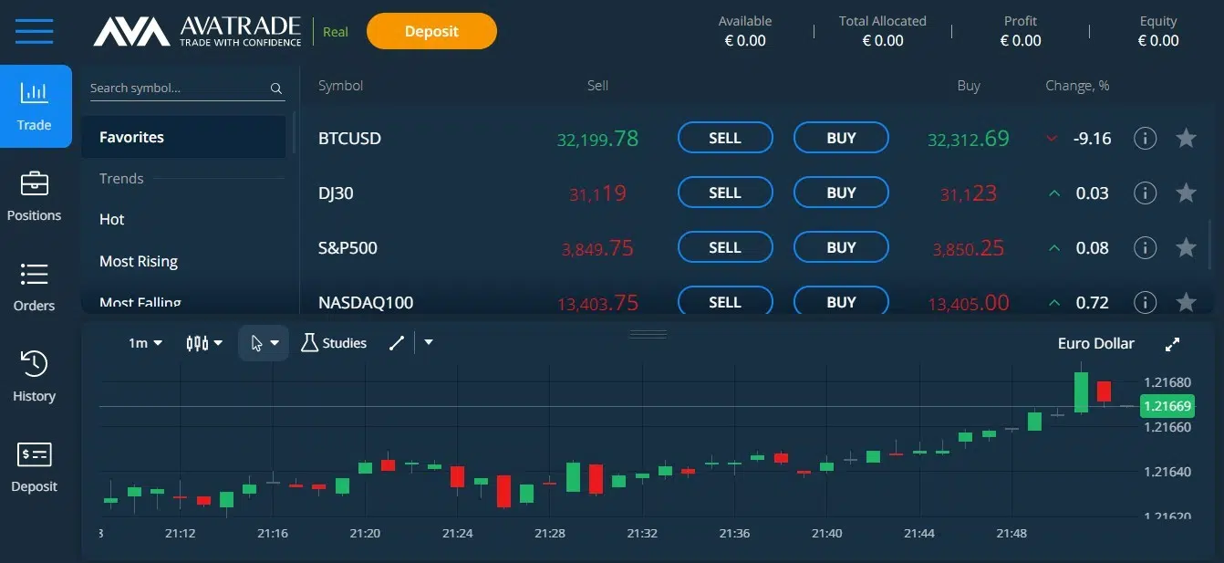Focus the Search symbol field
The width and height of the screenshot is (1224, 563).
(187, 89)
